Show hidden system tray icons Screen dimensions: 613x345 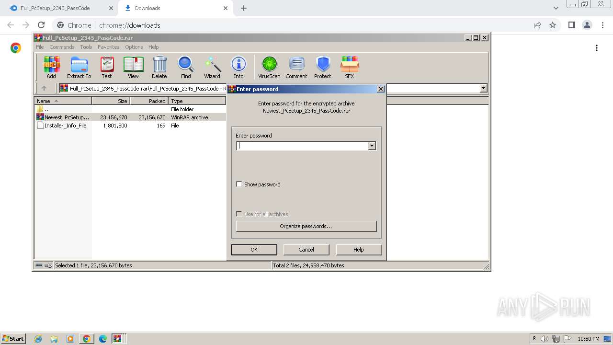534,339
